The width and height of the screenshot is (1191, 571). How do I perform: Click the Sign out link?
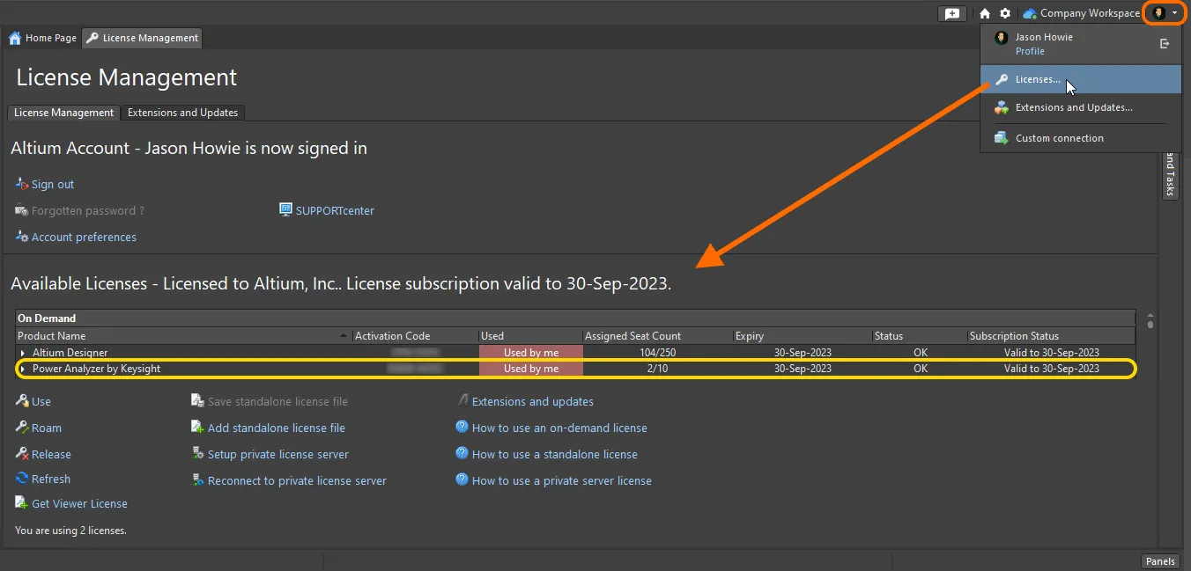(53, 185)
